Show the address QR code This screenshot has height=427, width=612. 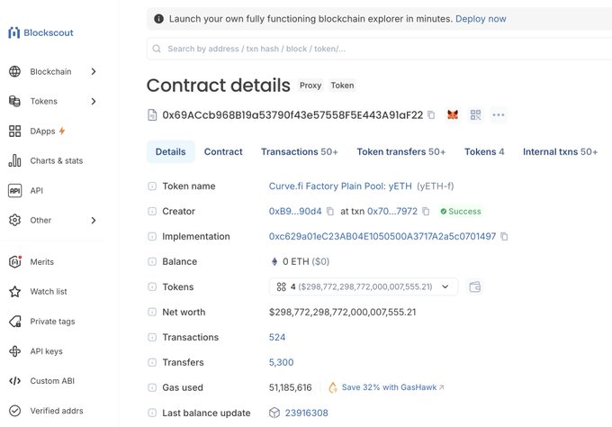(475, 115)
